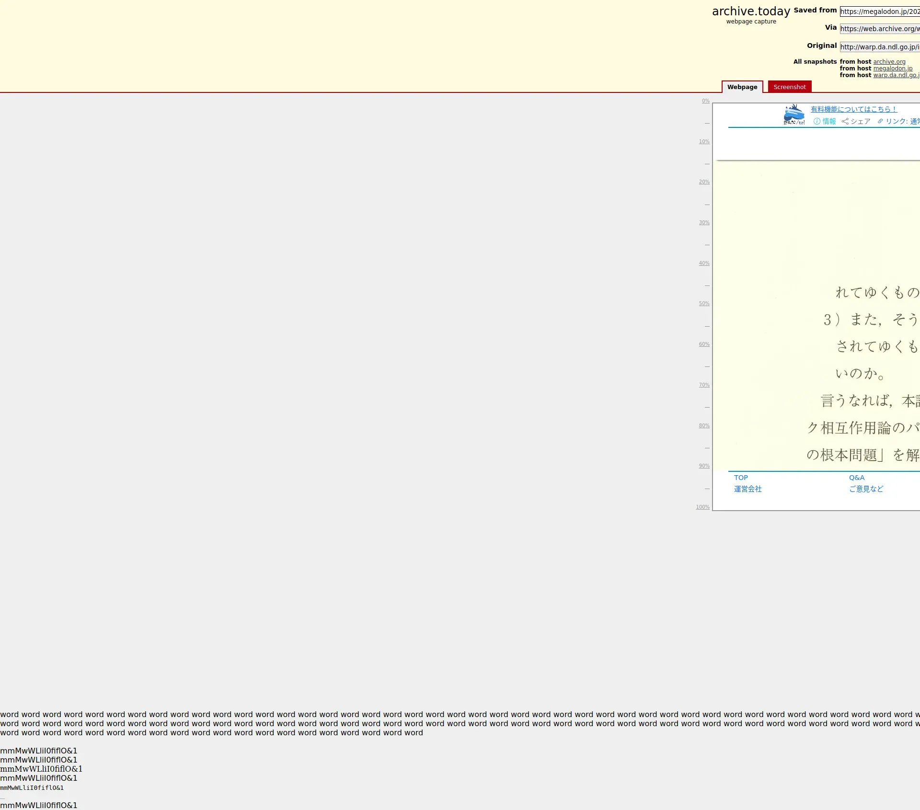Open the TOP footer link
This screenshot has height=810, width=920.
(x=741, y=478)
